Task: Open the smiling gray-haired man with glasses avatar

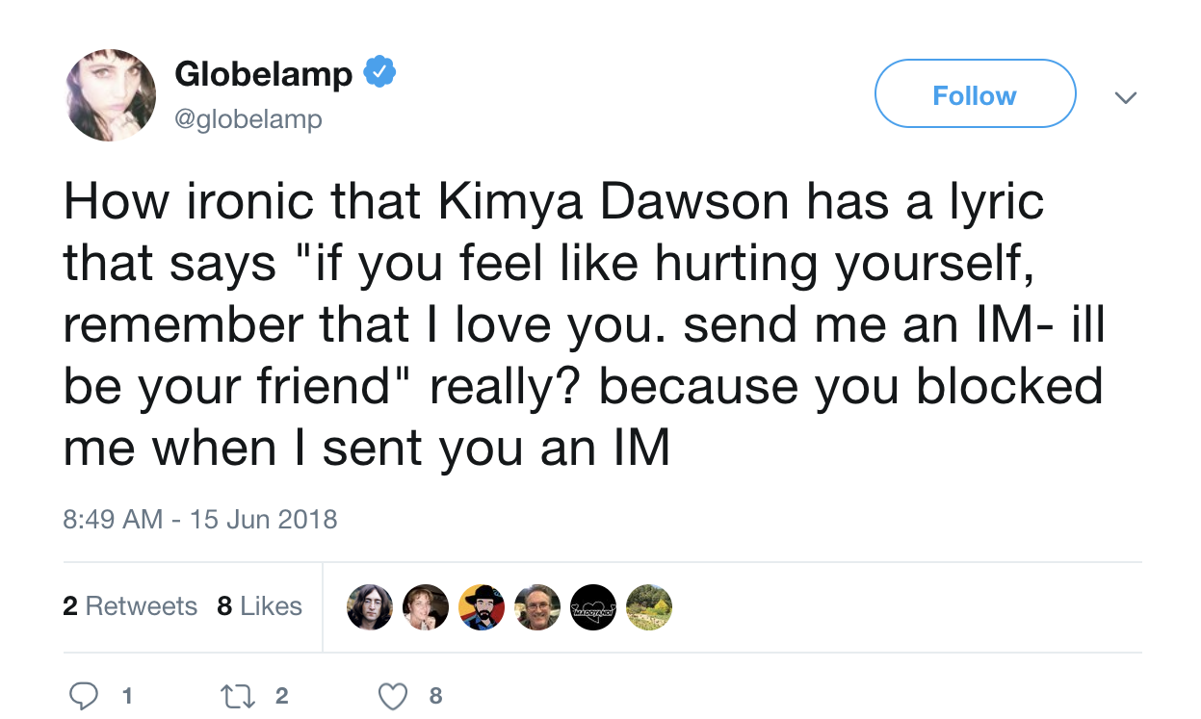Action: click(537, 607)
